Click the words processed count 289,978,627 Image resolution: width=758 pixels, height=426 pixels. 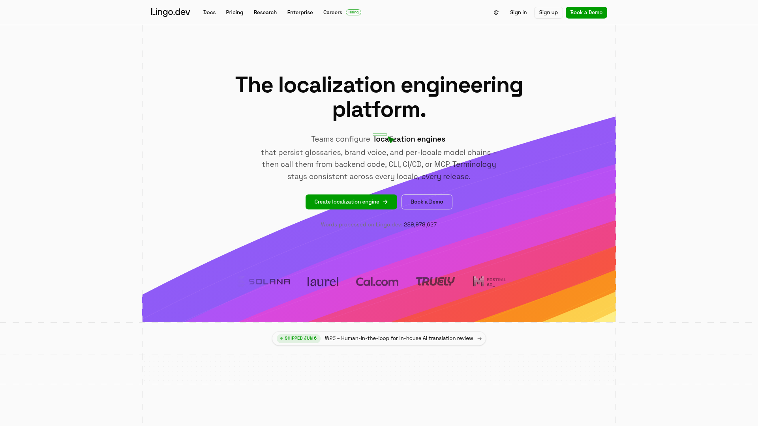pyautogui.click(x=420, y=225)
